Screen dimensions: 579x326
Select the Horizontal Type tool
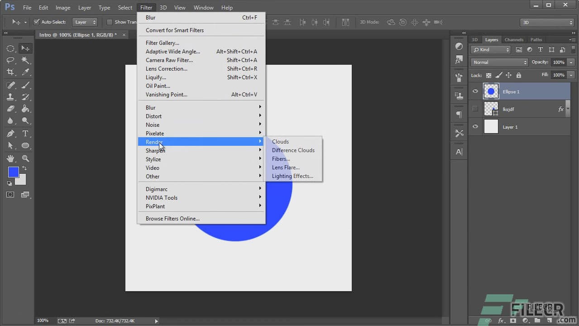click(26, 133)
